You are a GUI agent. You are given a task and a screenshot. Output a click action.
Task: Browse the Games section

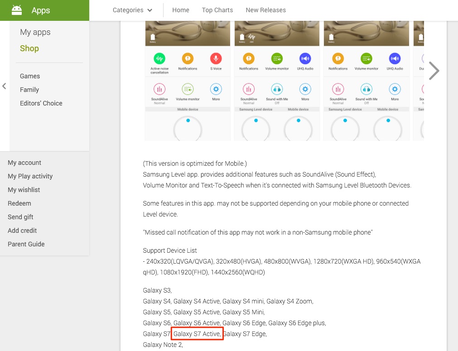30,76
